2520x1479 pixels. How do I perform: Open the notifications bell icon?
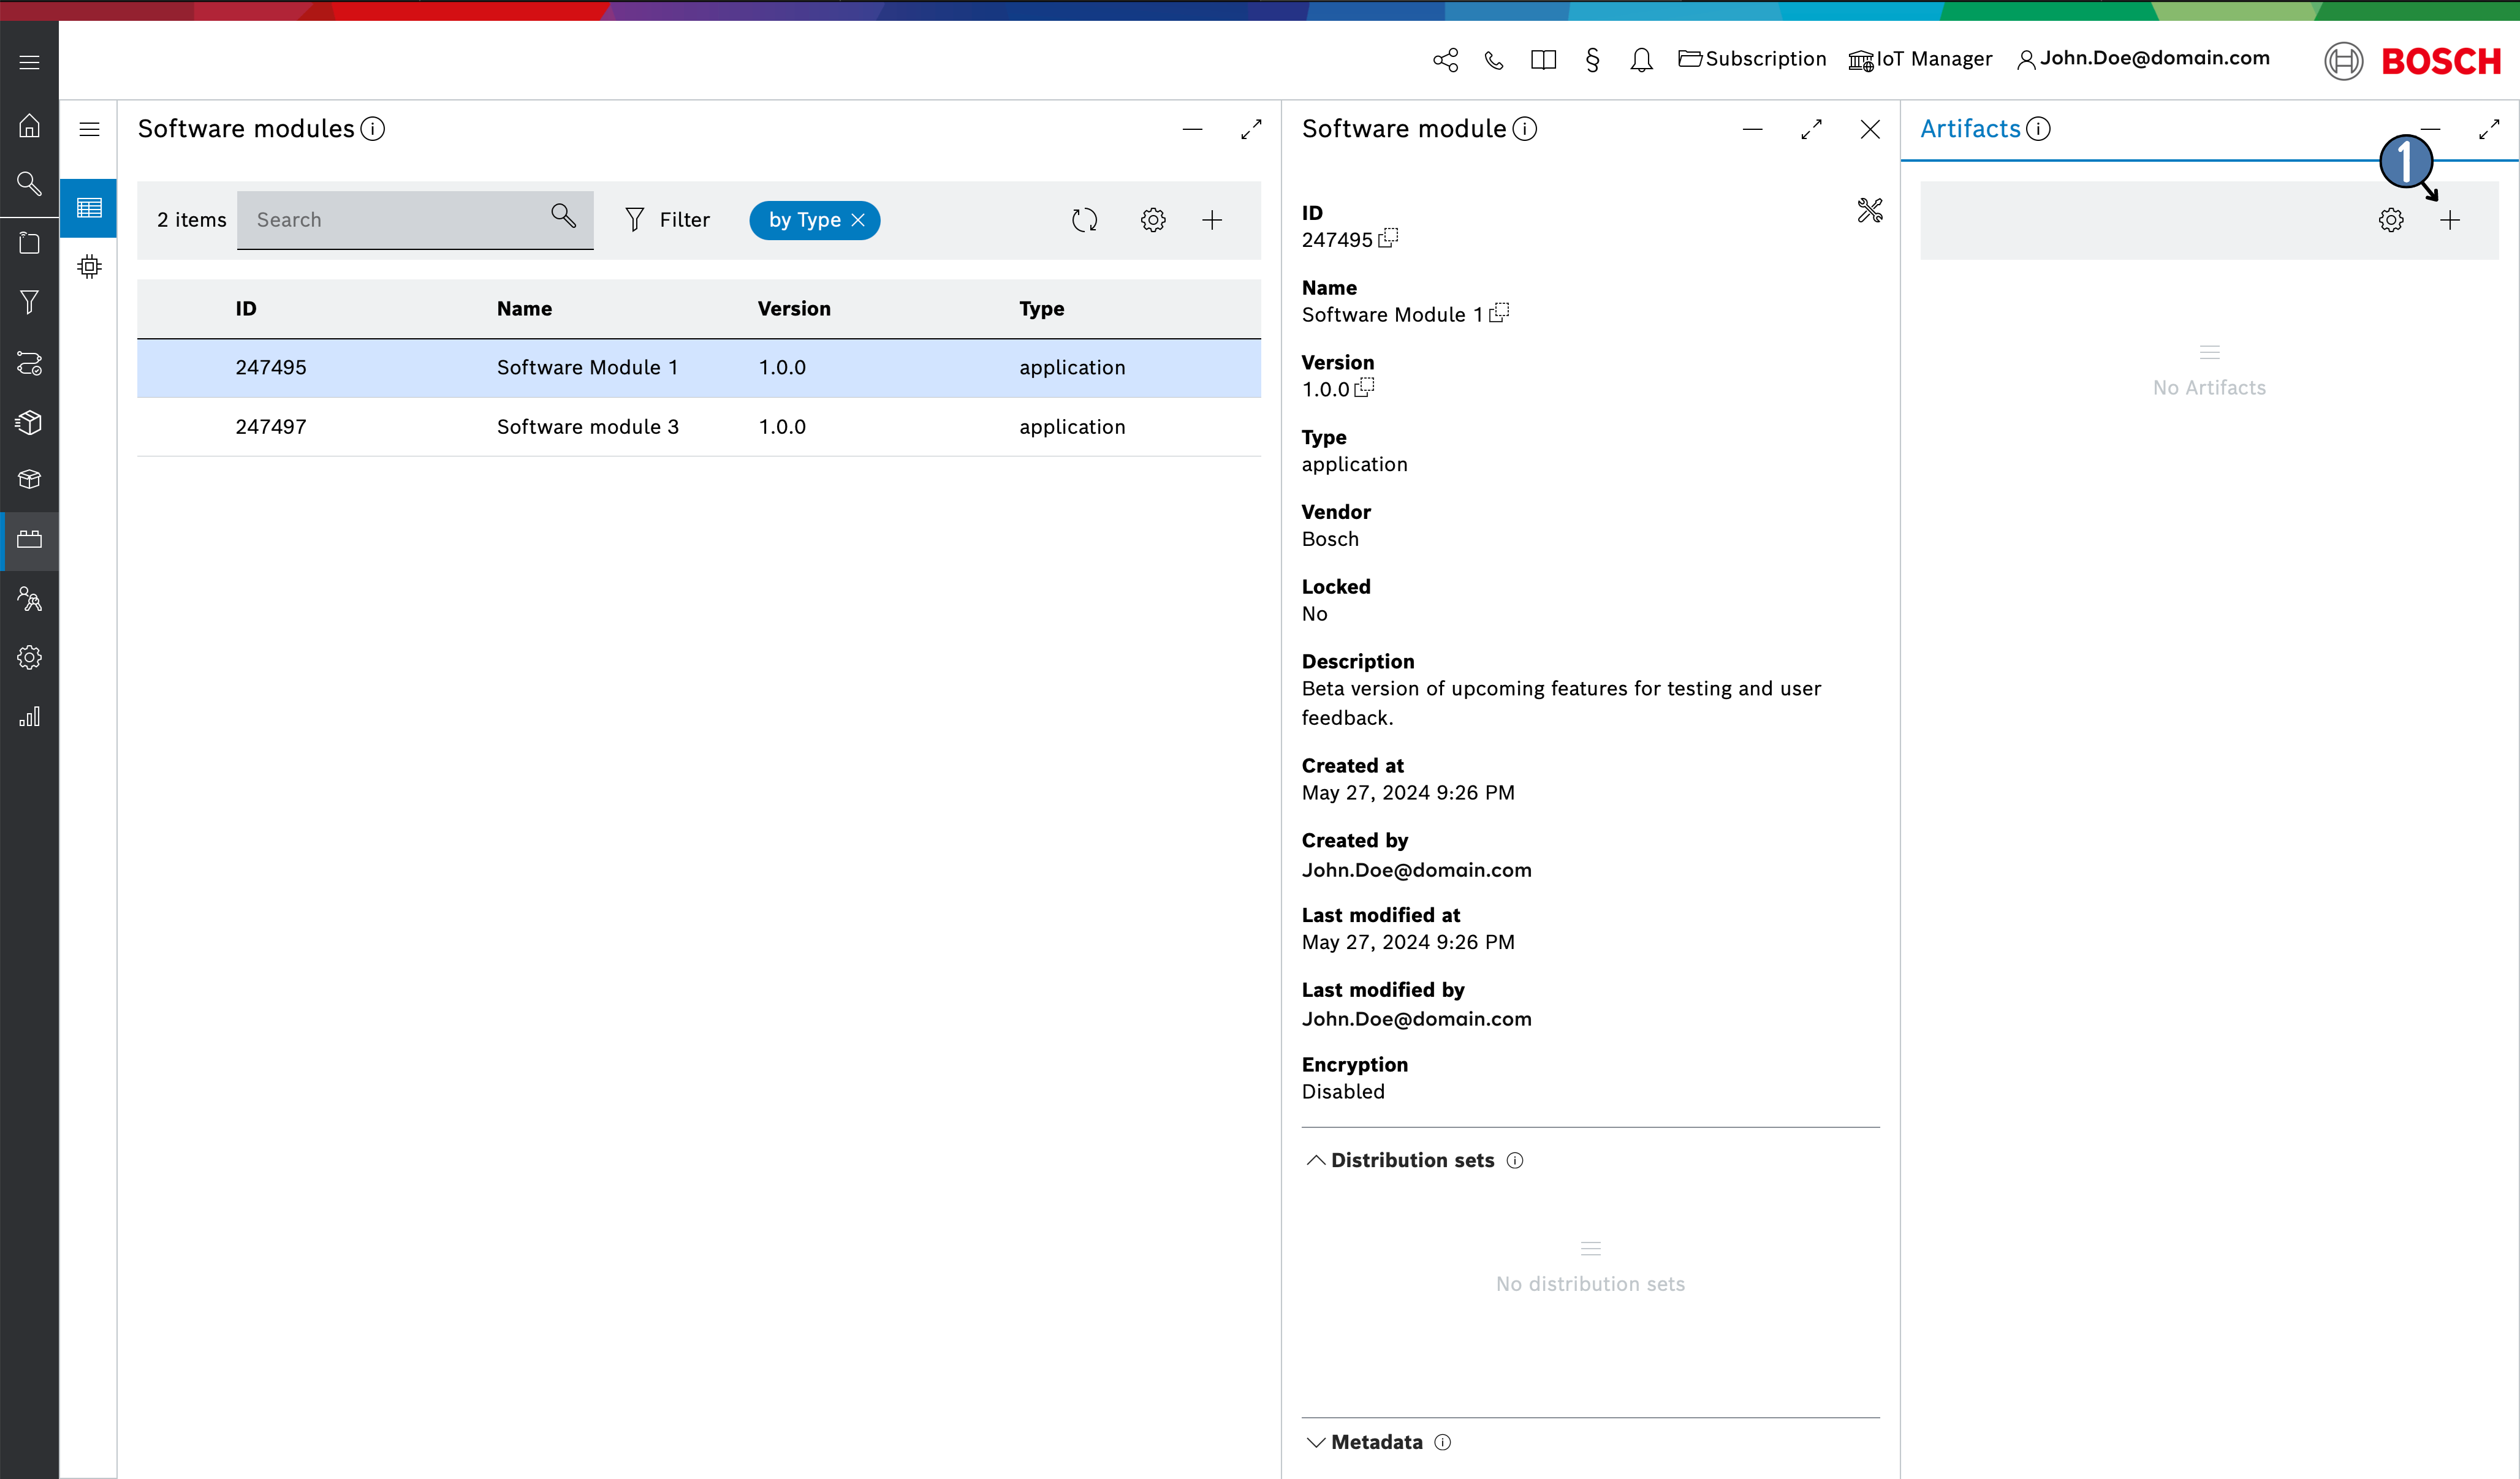tap(1641, 60)
